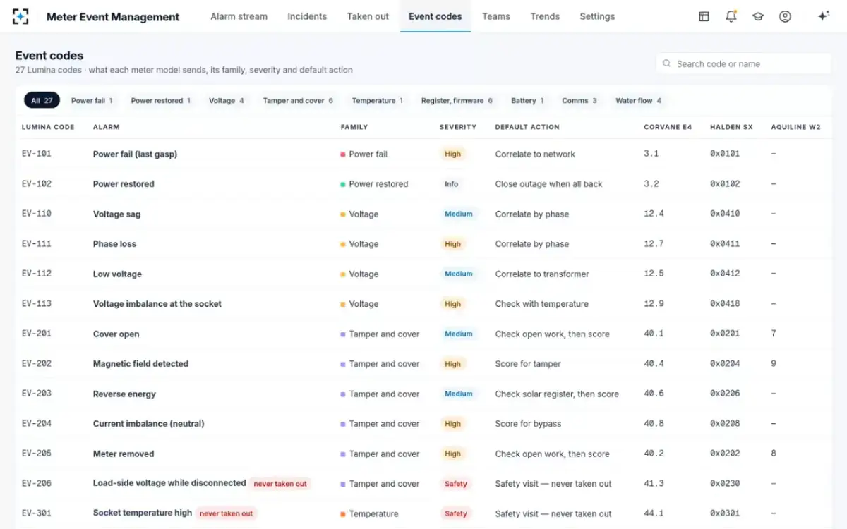Open the Socket temperature high alarm
Screen dimensions: 847x529
tap(143, 513)
